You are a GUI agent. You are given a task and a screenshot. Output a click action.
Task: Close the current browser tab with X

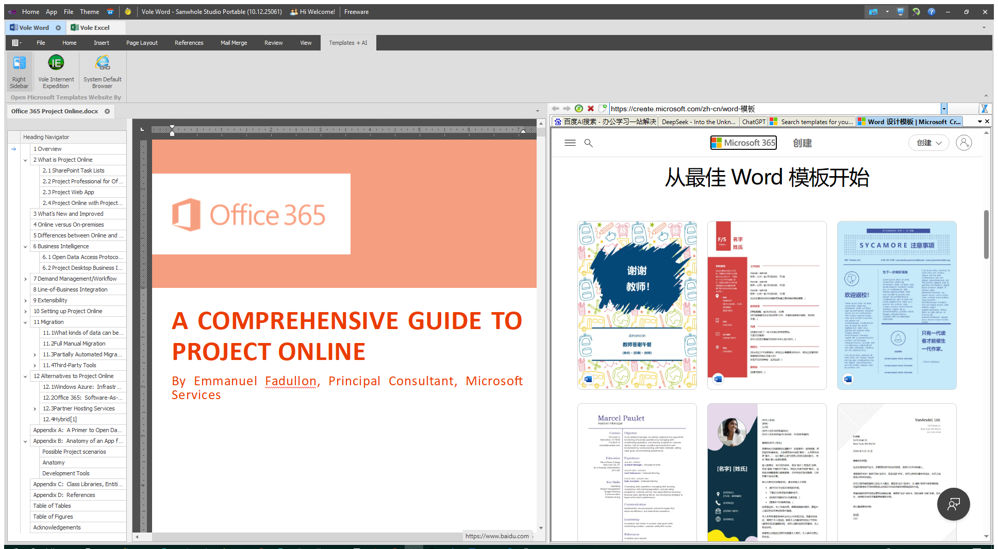coord(987,122)
